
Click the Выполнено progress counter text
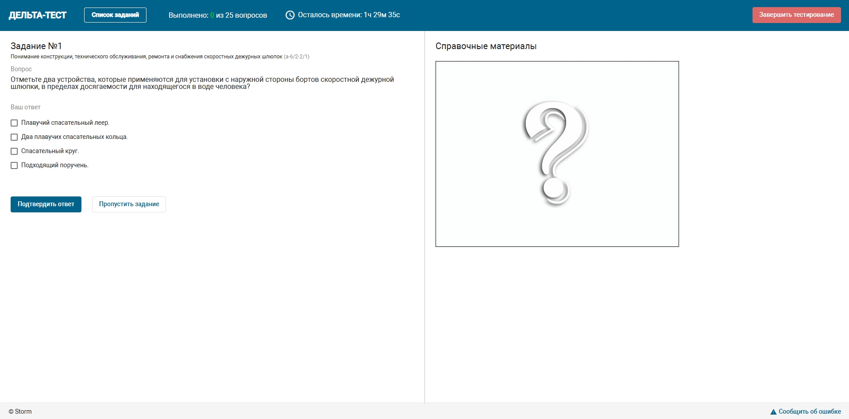[217, 15]
